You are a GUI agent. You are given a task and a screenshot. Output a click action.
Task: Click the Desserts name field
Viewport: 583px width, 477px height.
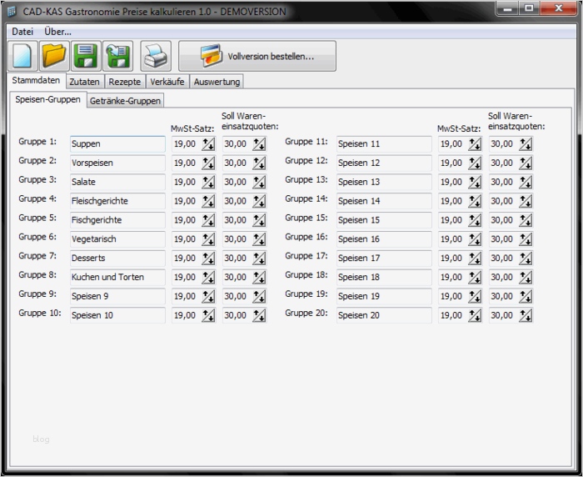[117, 258]
